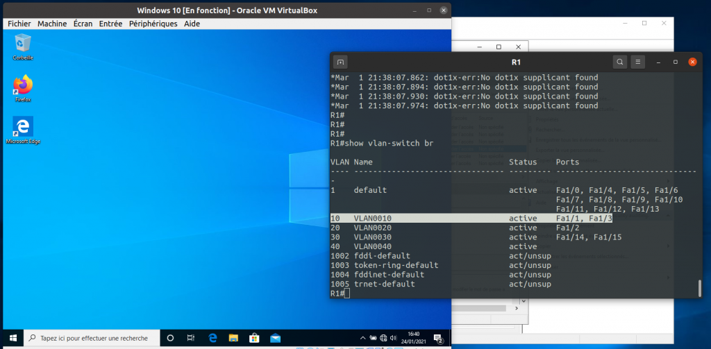Maximize the rear-most background white window
711x349 pixels.
[644, 23]
